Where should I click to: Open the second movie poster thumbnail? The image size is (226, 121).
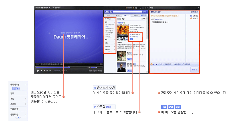pyautogui.click(x=122, y=56)
